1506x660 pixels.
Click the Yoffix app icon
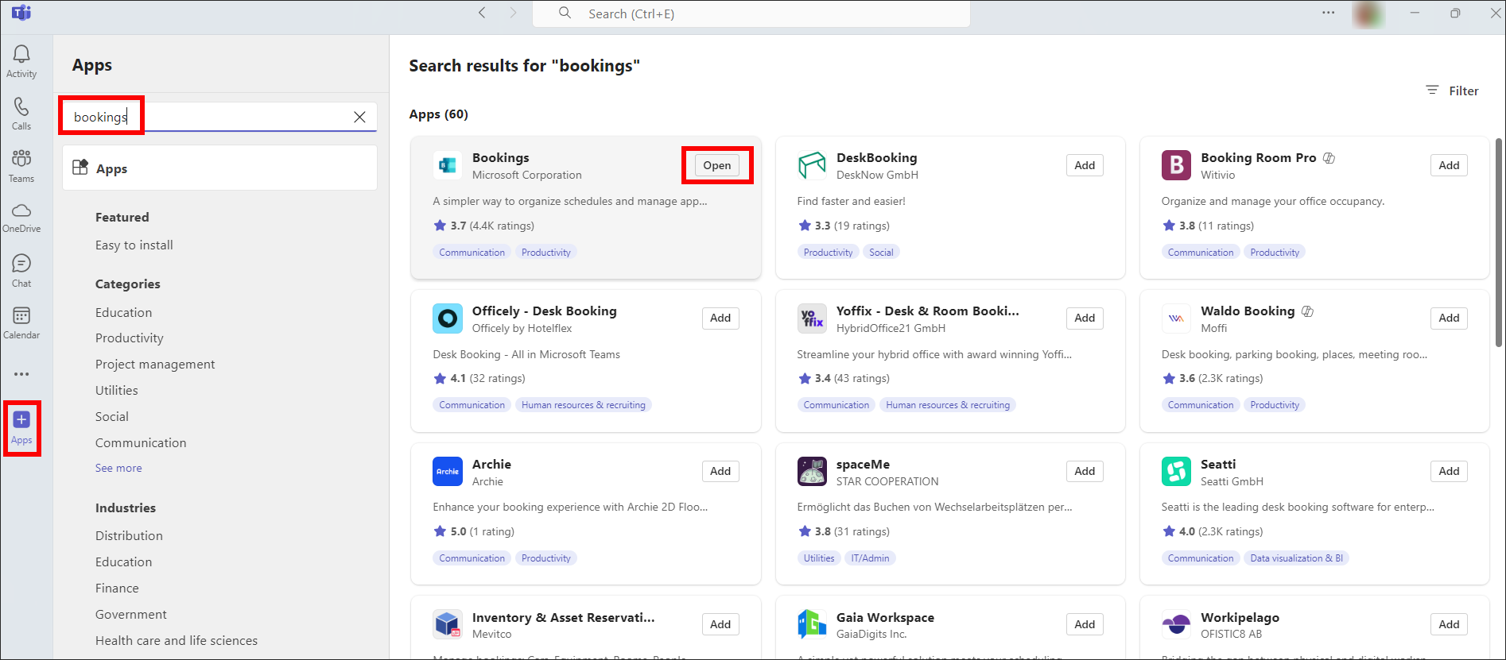(x=812, y=318)
